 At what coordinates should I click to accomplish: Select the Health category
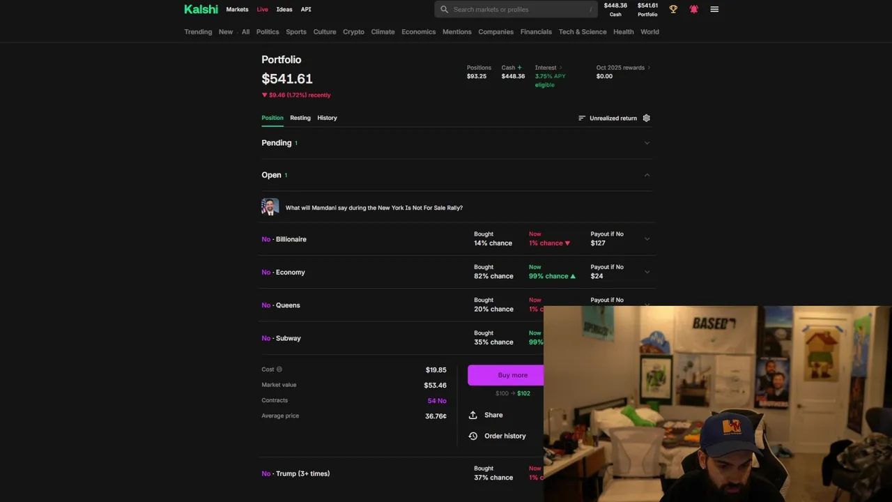[x=624, y=31]
